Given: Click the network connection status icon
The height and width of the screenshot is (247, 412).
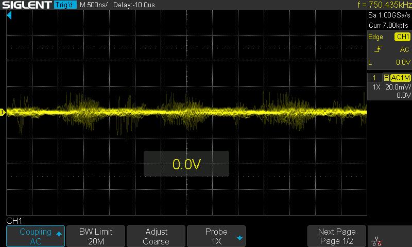Looking at the screenshot, I should click(377, 241).
